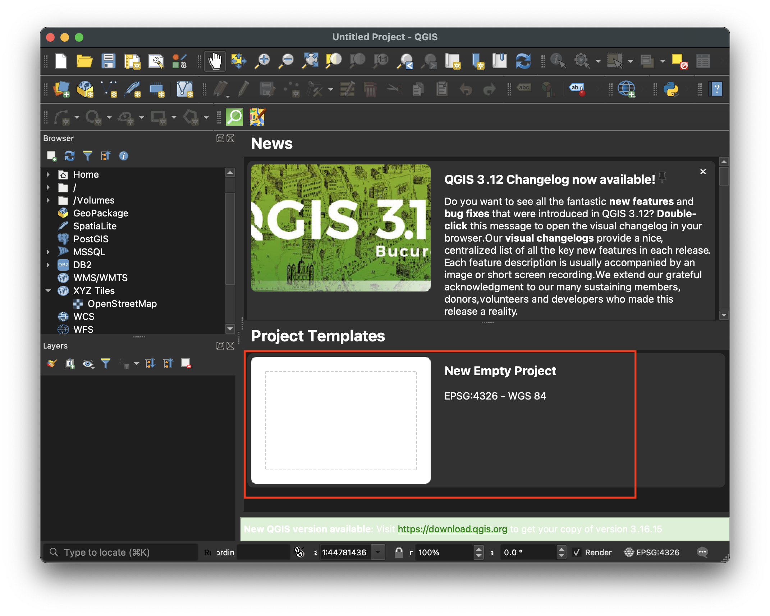Click Add Group icon in Layers panel

[69, 364]
